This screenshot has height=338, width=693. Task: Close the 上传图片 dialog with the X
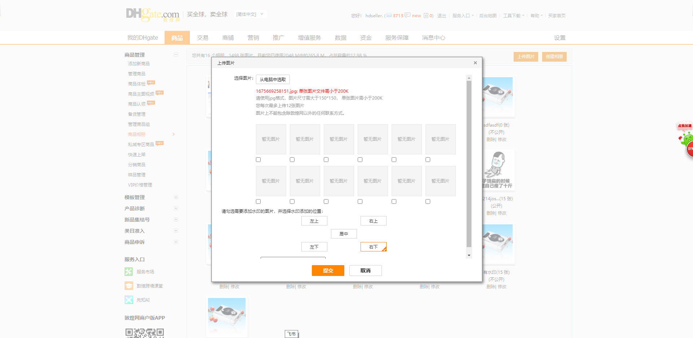475,63
